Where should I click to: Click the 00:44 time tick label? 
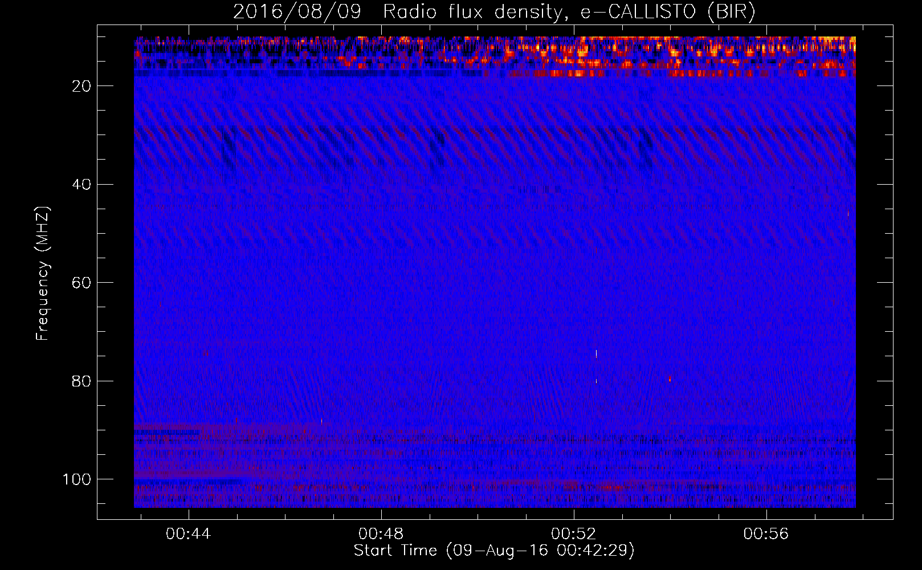pyautogui.click(x=189, y=534)
